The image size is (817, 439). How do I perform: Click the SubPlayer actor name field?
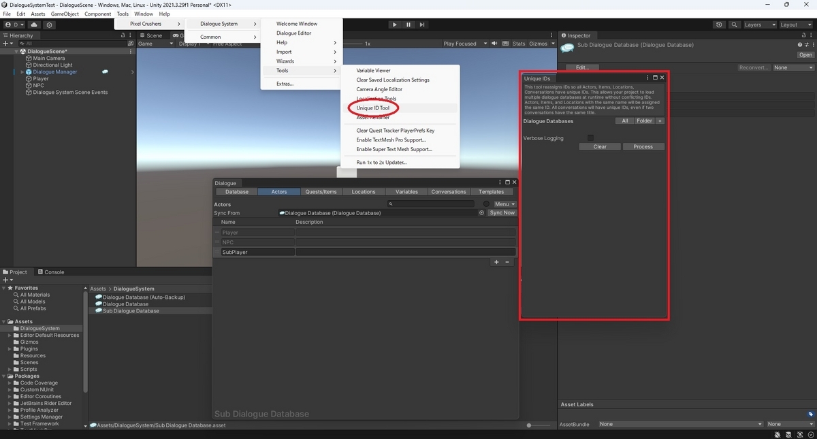tap(258, 252)
